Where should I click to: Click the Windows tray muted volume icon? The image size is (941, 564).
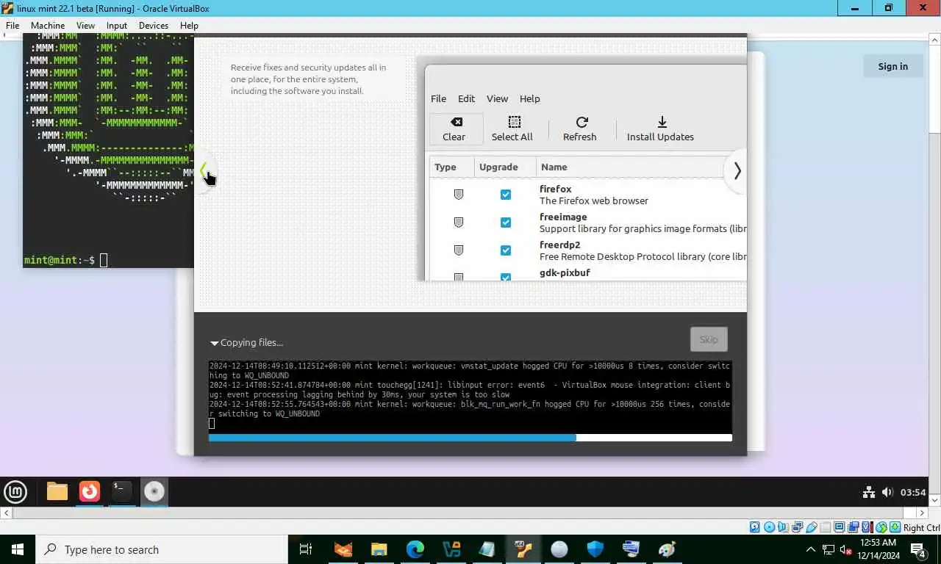(845, 549)
